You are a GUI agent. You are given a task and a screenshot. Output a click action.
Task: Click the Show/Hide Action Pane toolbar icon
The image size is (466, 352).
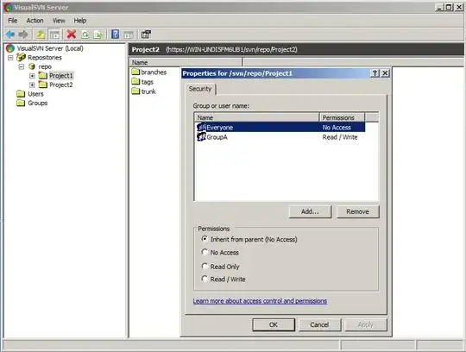point(129,35)
